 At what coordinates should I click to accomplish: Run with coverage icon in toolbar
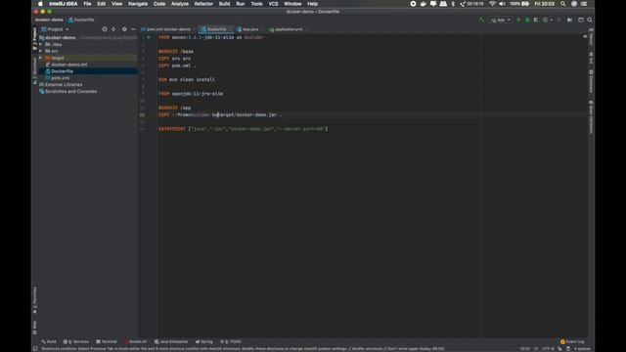[x=536, y=20]
